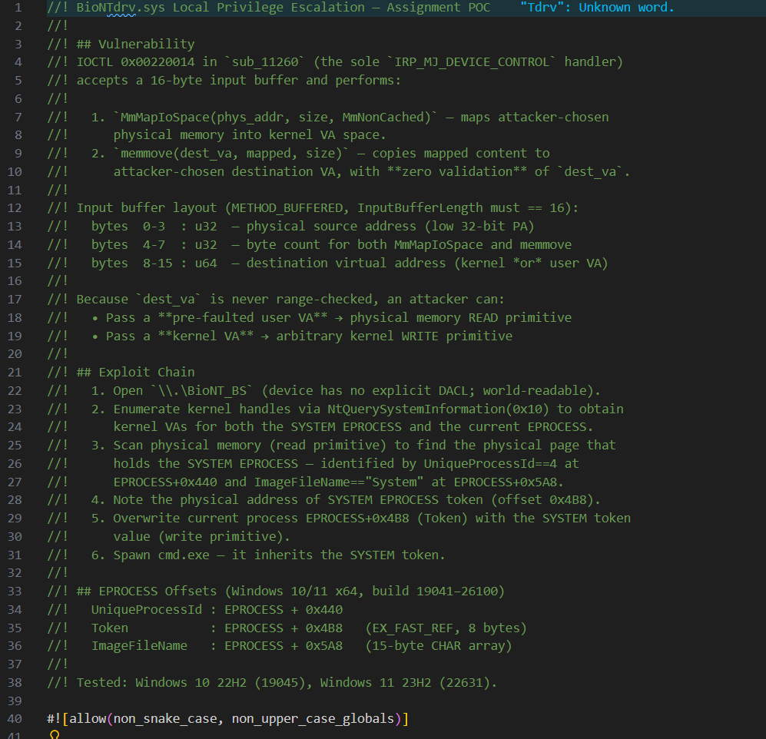Click "(15-byte CHAR array)" on the ImageFileName line
766x739 pixels.
[438, 646]
